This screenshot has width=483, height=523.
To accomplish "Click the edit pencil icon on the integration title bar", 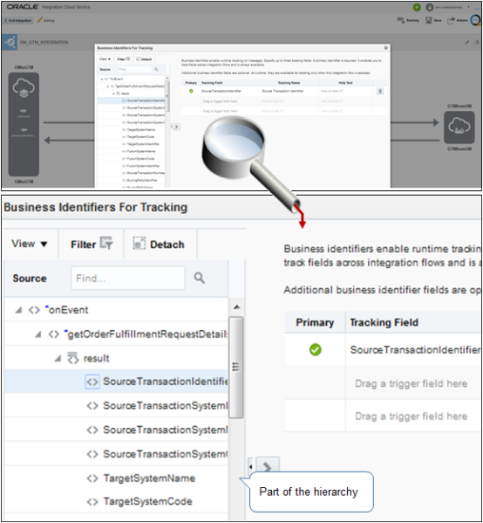I will pos(467,43).
